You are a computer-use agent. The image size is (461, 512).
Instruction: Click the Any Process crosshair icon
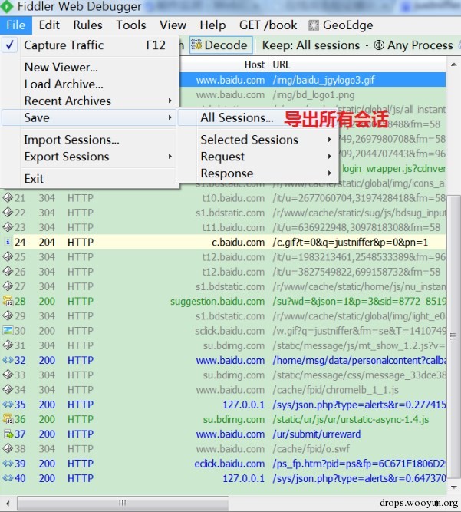[x=379, y=45]
